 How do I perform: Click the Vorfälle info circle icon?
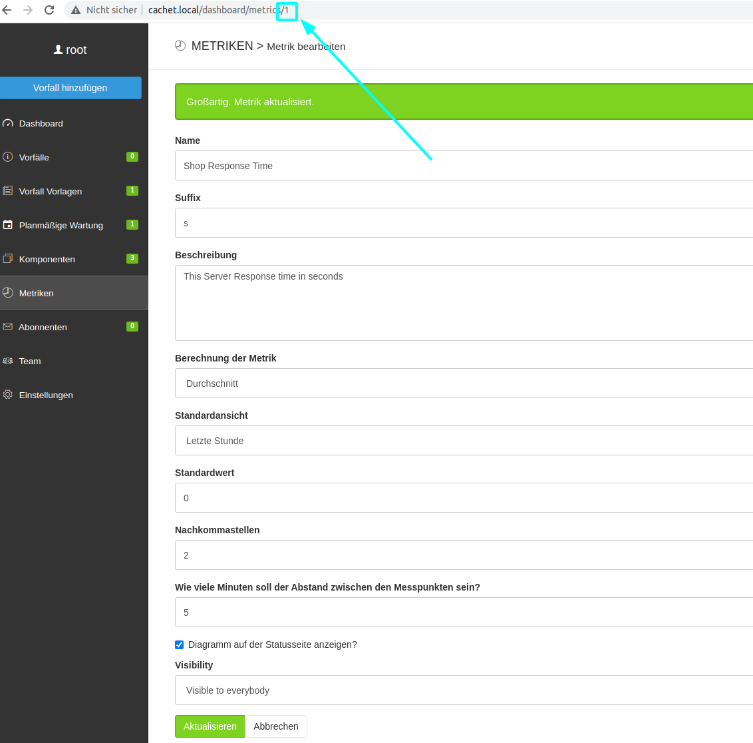8,157
